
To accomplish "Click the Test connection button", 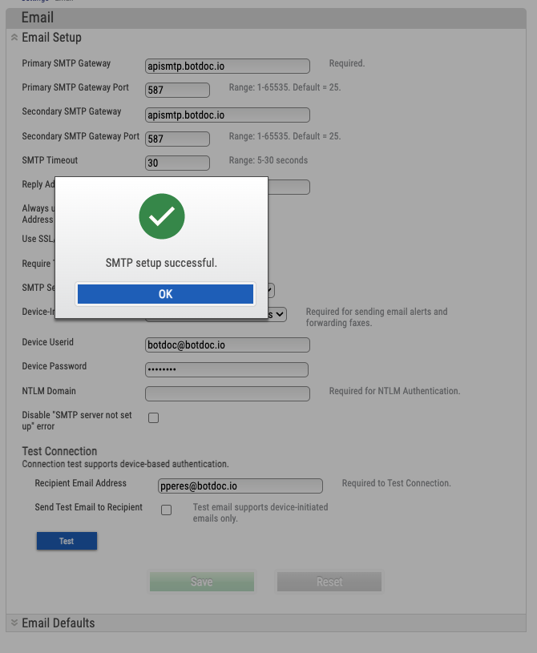I will point(67,541).
